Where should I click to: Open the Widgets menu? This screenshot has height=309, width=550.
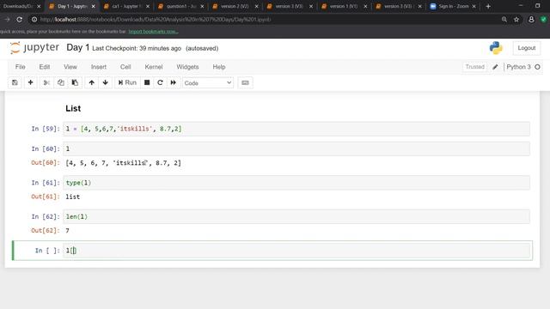(x=187, y=67)
